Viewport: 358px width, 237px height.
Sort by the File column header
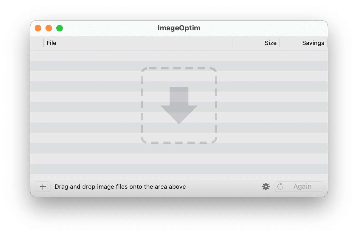pyautogui.click(x=51, y=43)
